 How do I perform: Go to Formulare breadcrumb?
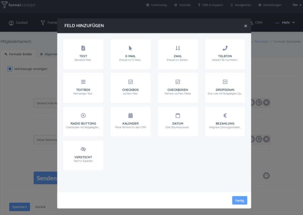coord(261,41)
